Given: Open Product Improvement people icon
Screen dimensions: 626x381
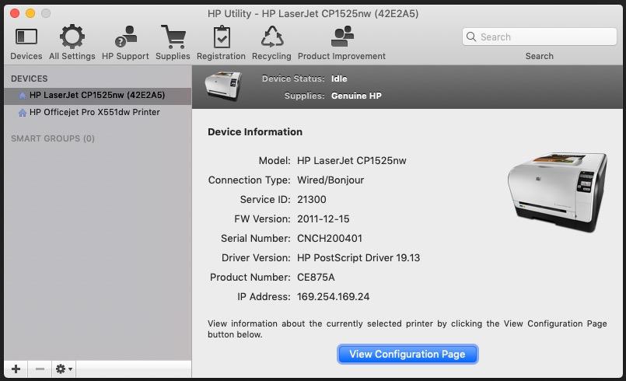Looking at the screenshot, I should pos(342,37).
